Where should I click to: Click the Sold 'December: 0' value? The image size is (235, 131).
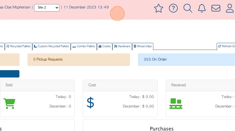pos(60,106)
